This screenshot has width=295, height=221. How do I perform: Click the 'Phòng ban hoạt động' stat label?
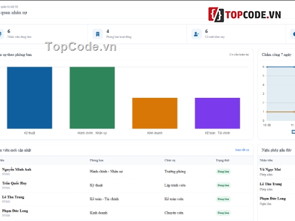[x=119, y=37]
